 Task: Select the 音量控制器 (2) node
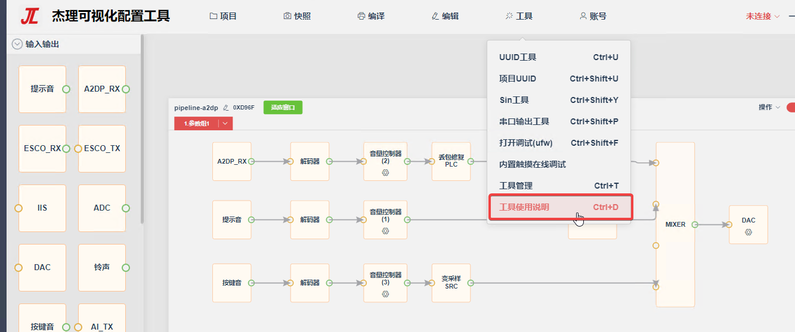385,161
